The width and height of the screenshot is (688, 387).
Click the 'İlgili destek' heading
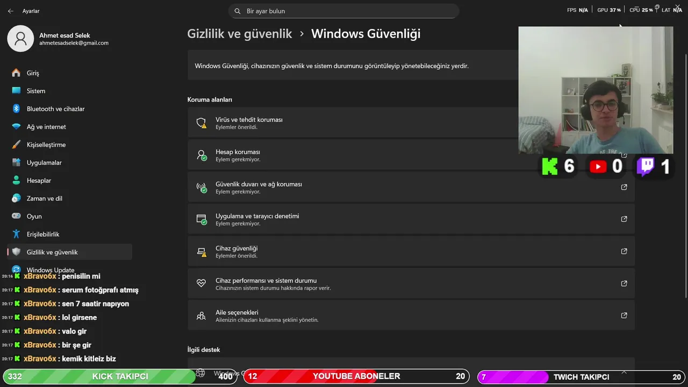pos(204,349)
